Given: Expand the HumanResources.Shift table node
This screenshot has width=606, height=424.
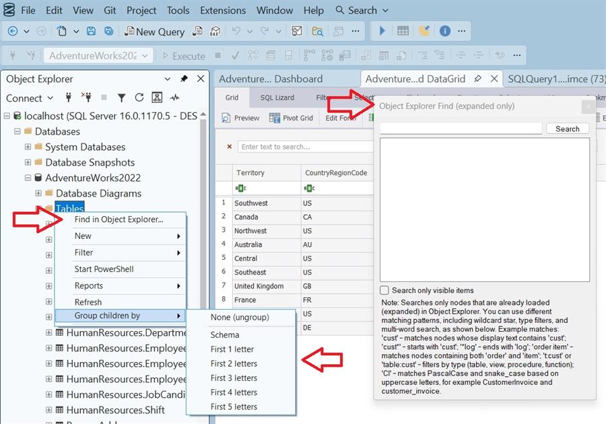Looking at the screenshot, I should pos(48,410).
